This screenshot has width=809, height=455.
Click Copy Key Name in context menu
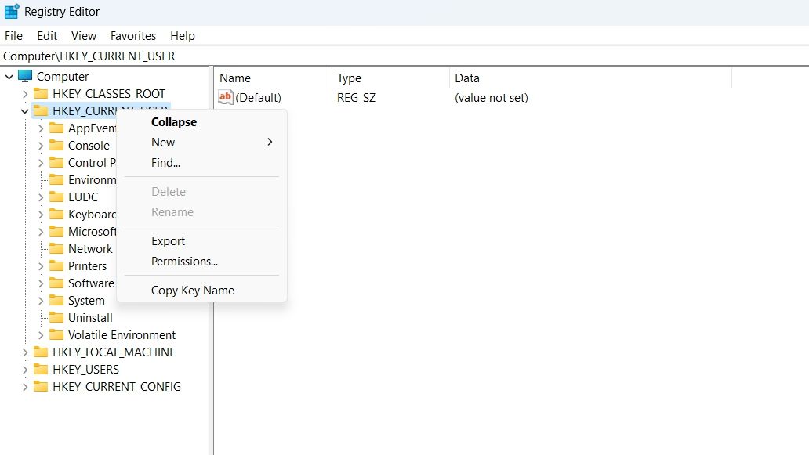[193, 291]
